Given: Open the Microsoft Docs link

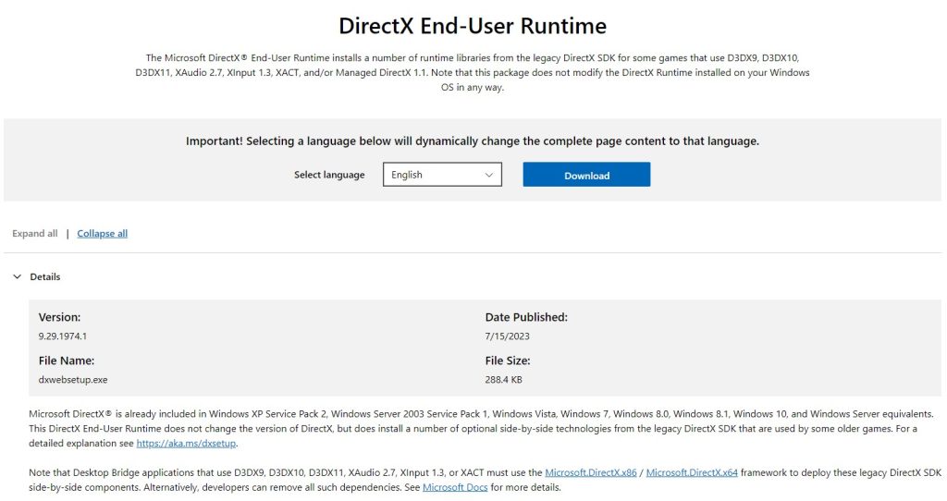Looking at the screenshot, I should (455, 487).
